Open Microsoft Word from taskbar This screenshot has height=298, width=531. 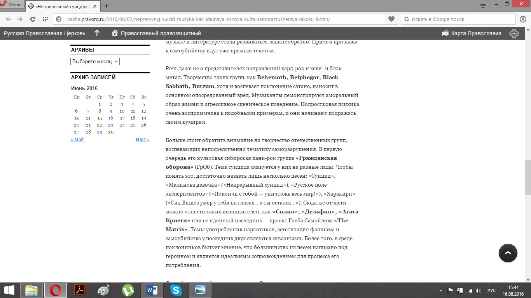152,290
